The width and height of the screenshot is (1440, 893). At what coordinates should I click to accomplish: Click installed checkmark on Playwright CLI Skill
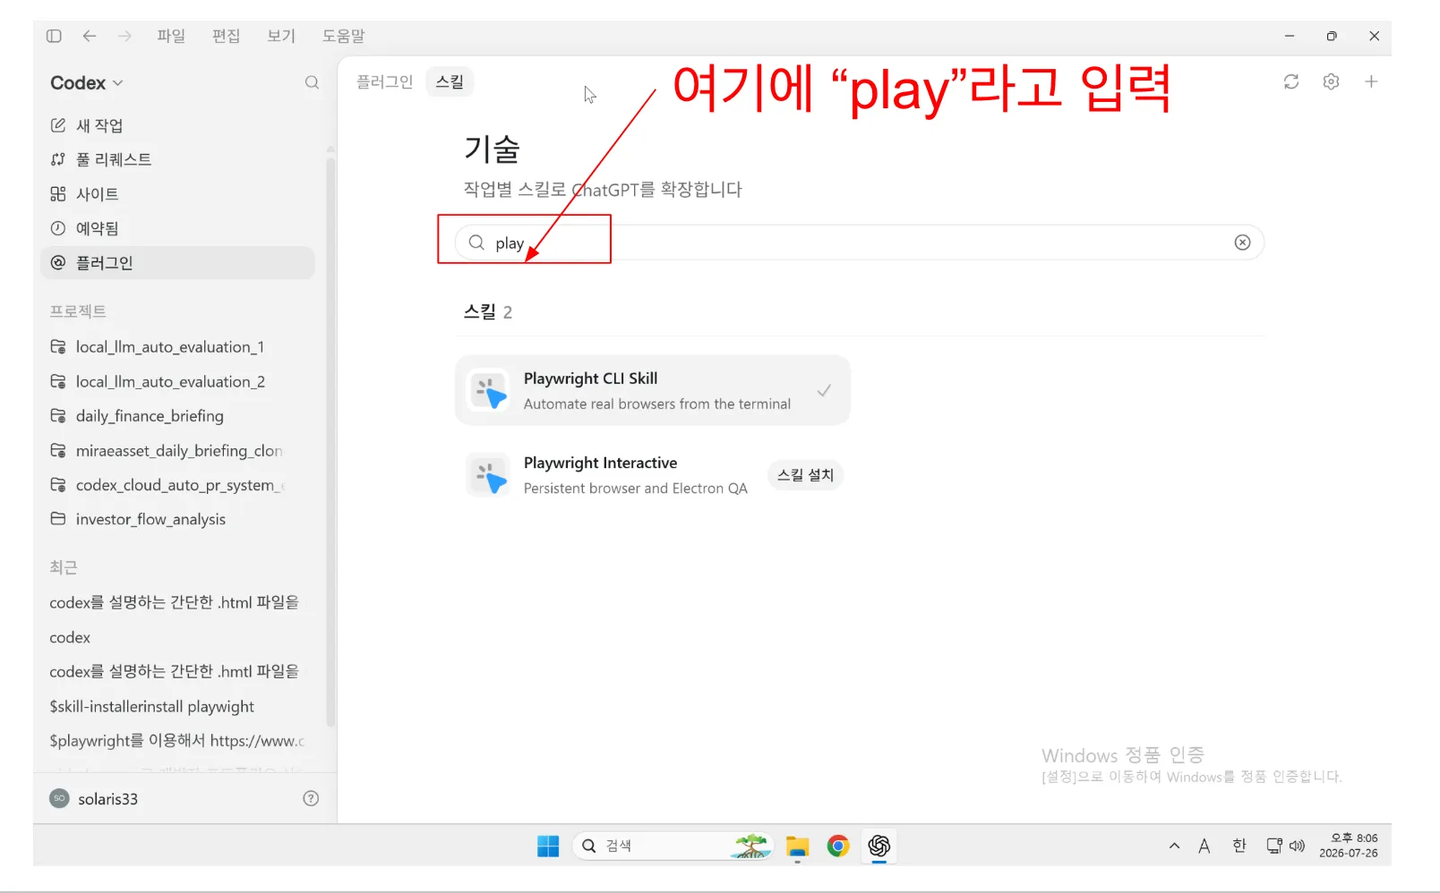coord(824,390)
